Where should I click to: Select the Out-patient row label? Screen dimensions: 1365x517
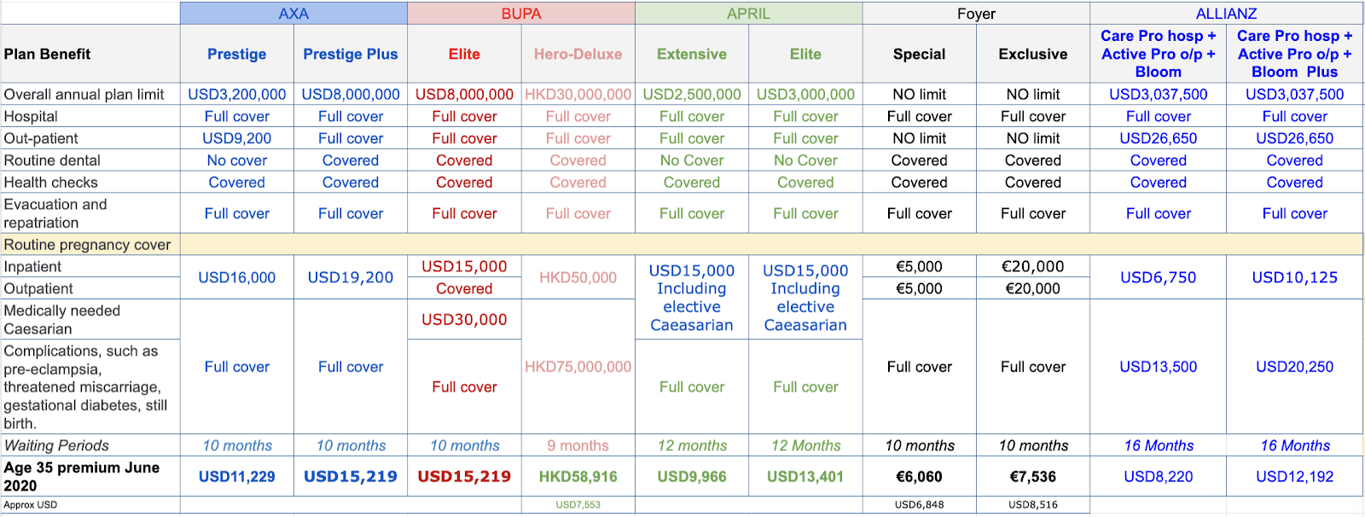90,138
